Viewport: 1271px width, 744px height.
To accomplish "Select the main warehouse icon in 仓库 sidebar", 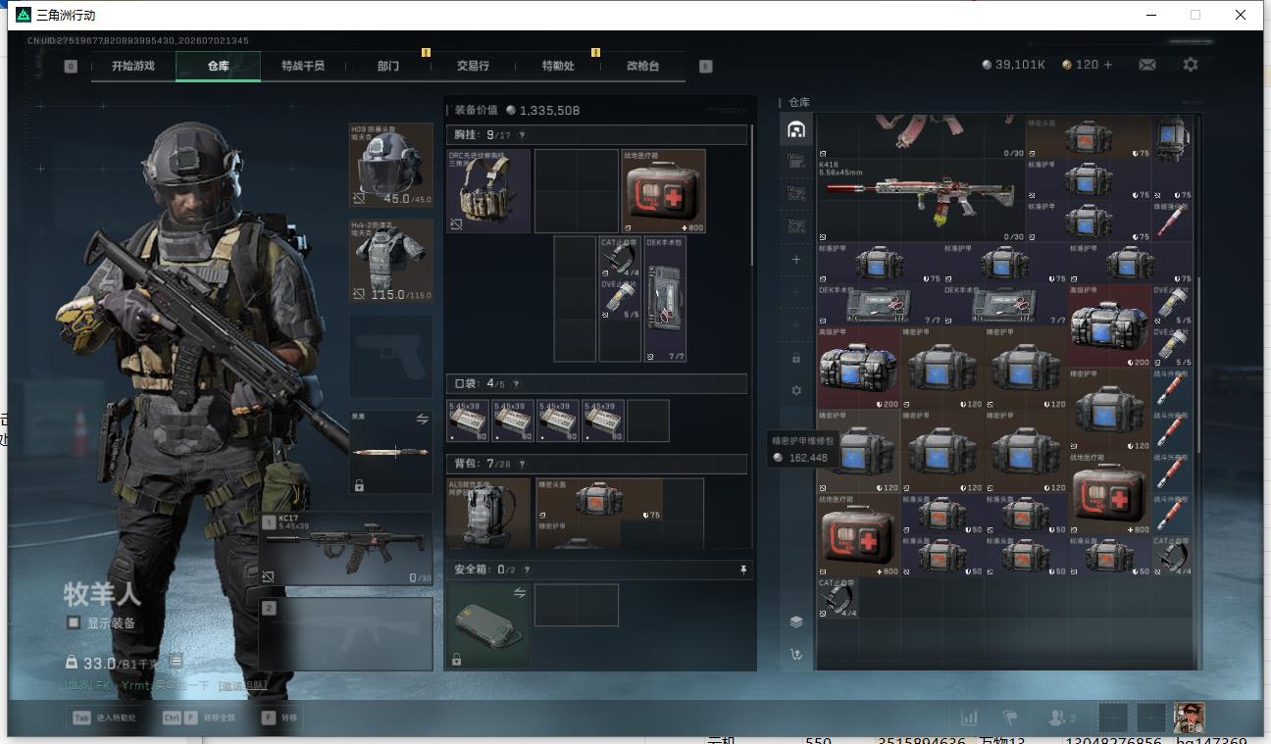I will click(x=796, y=129).
